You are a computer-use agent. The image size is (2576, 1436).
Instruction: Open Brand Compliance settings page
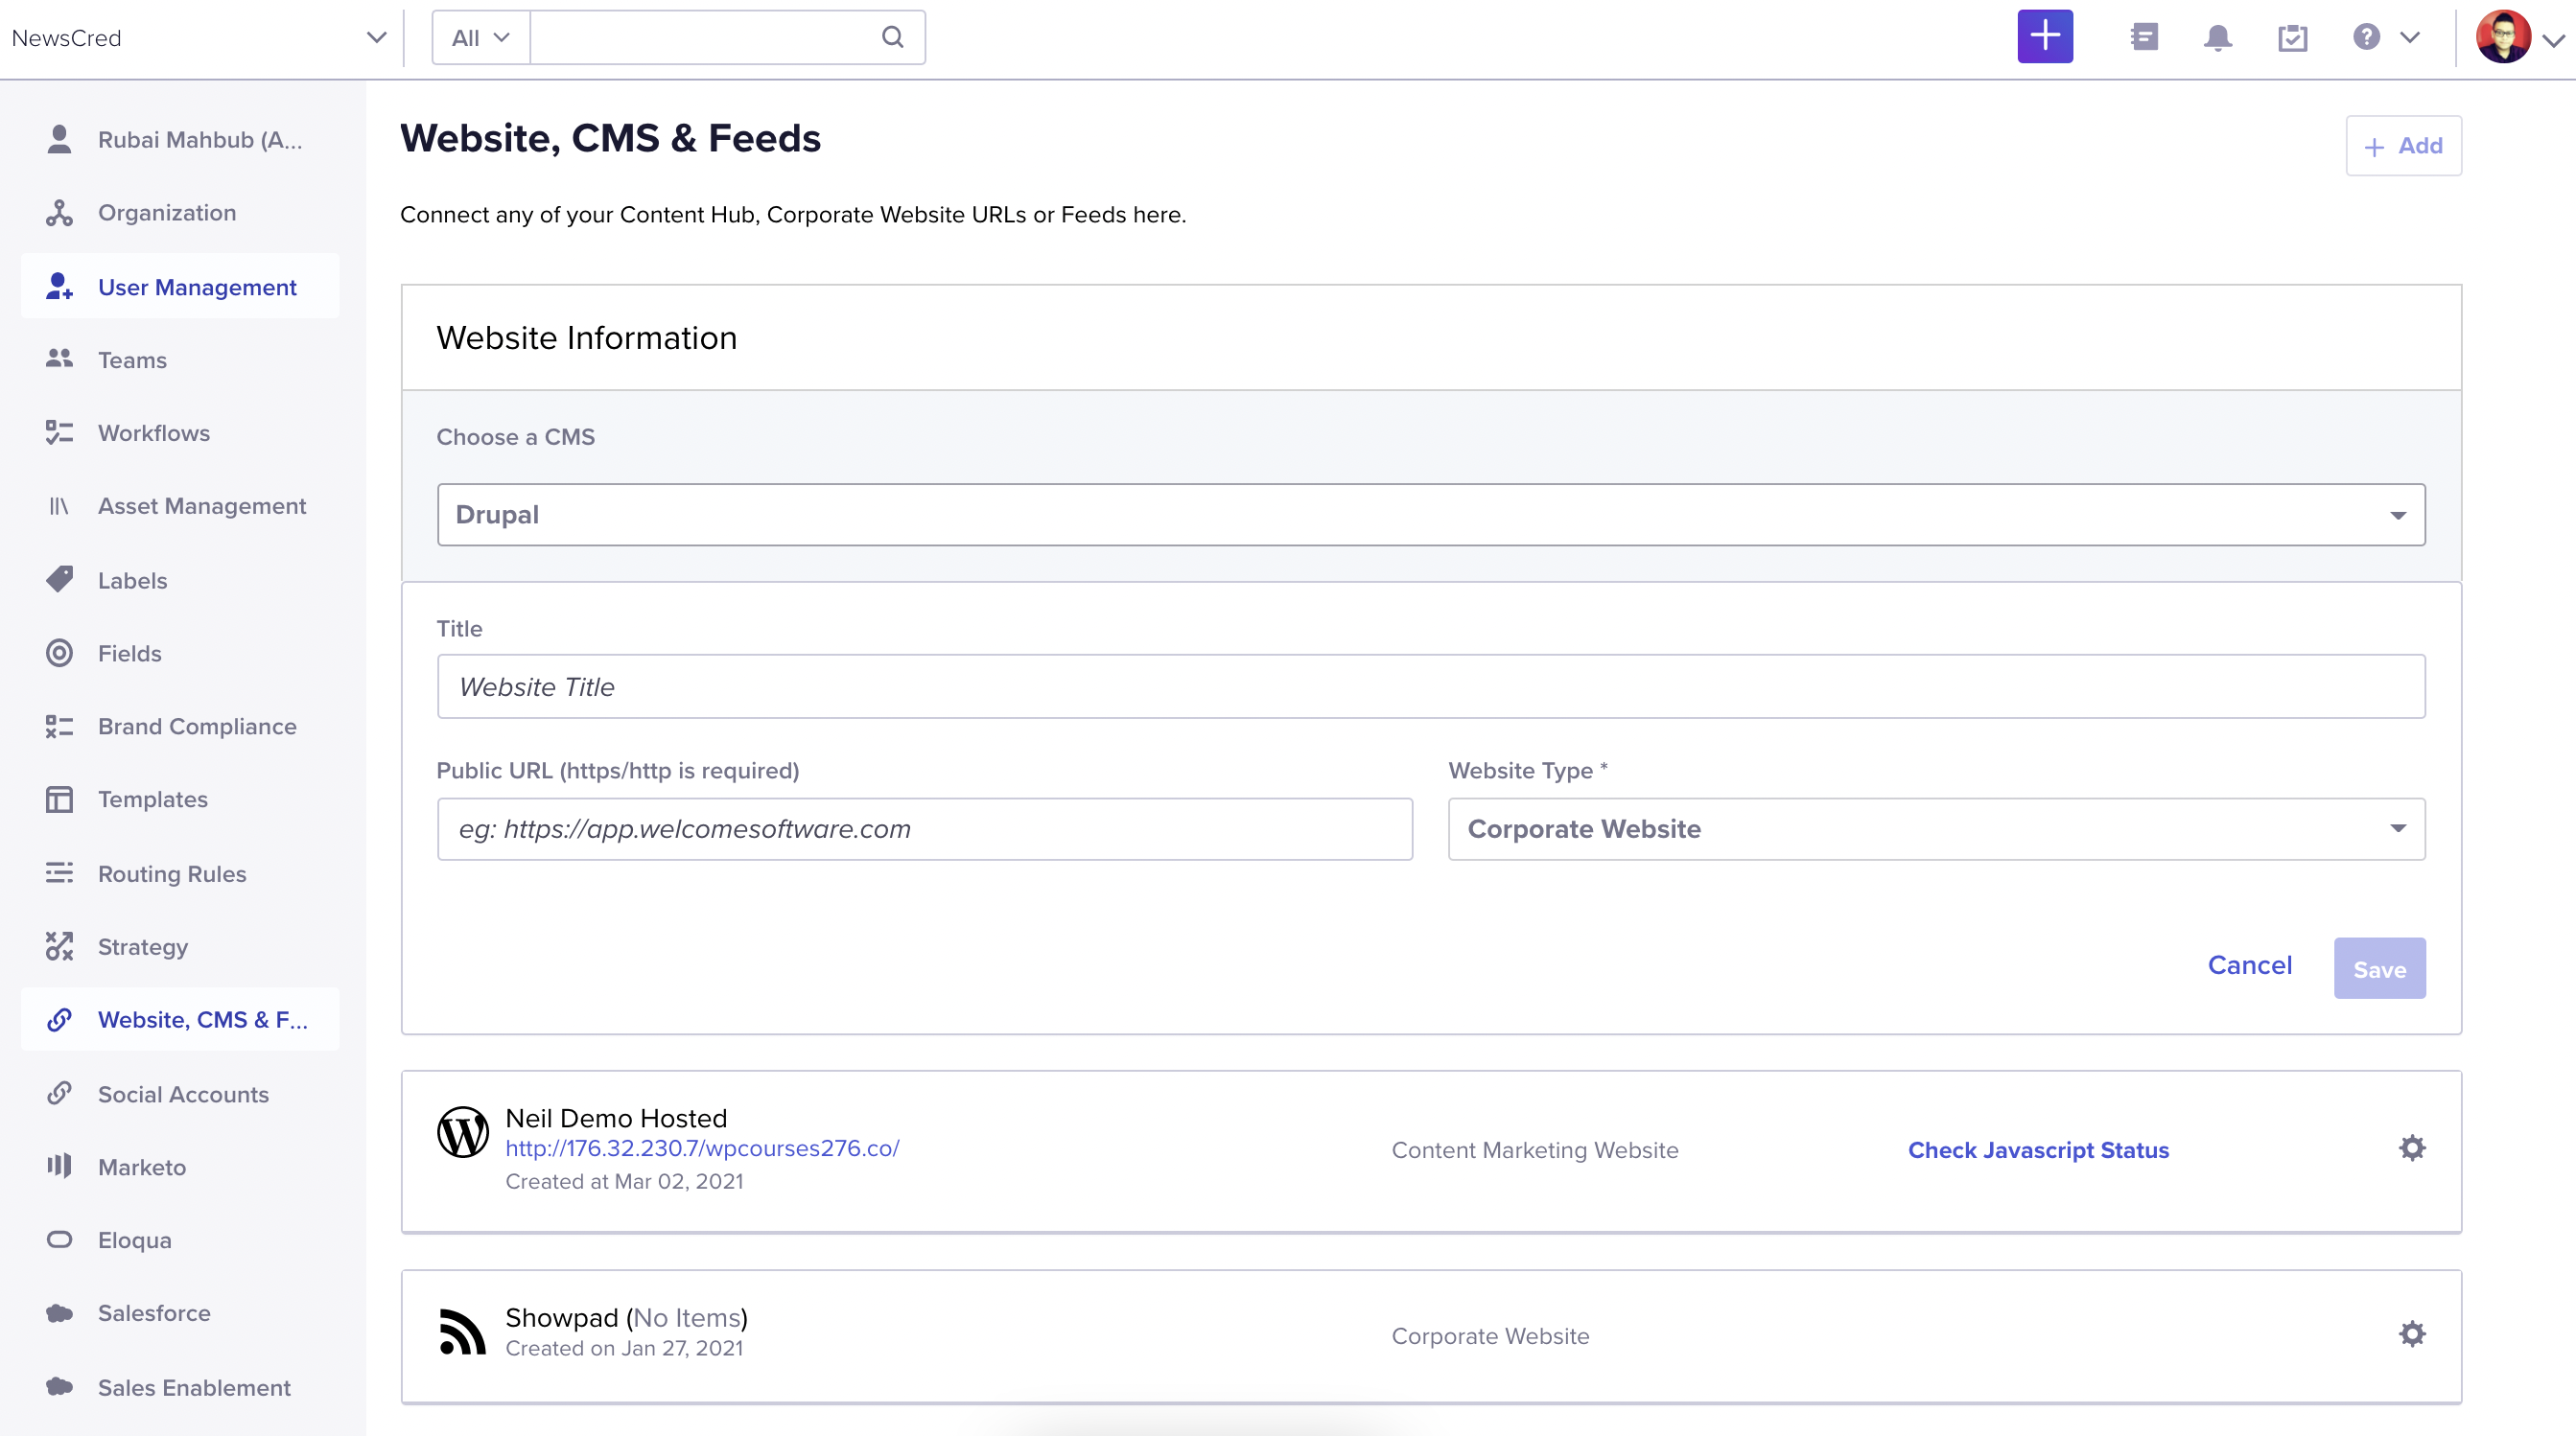(197, 727)
